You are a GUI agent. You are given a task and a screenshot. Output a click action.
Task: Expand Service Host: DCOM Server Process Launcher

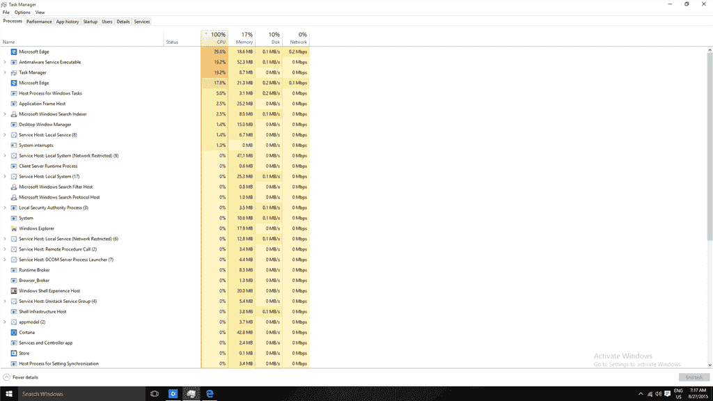click(x=5, y=260)
